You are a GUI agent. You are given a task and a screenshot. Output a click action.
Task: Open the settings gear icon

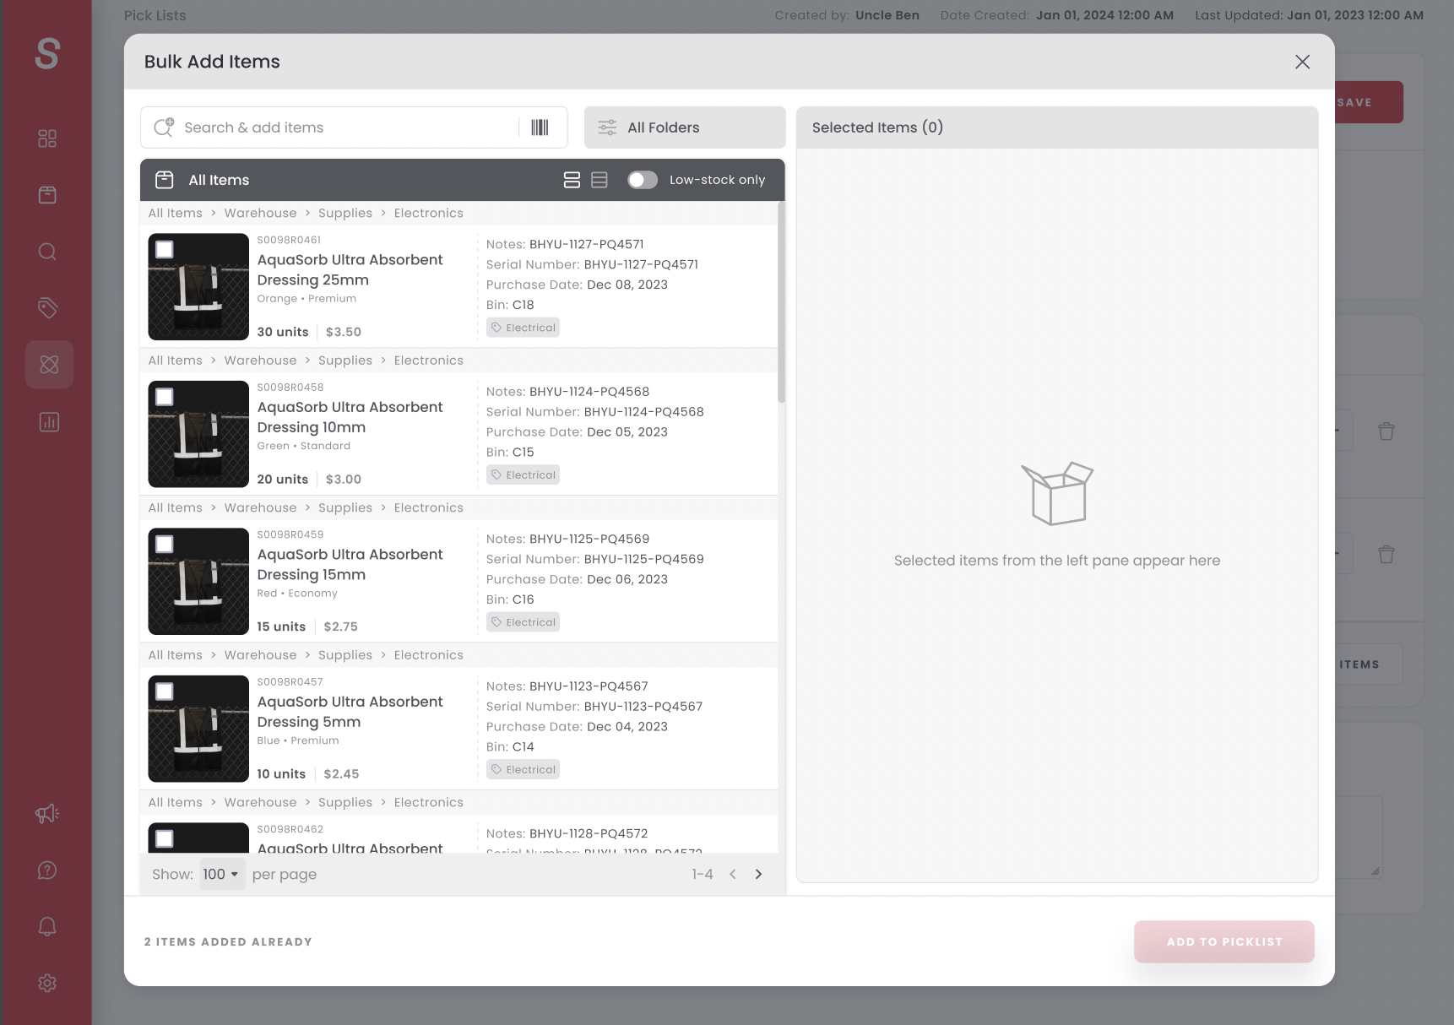coord(46,983)
